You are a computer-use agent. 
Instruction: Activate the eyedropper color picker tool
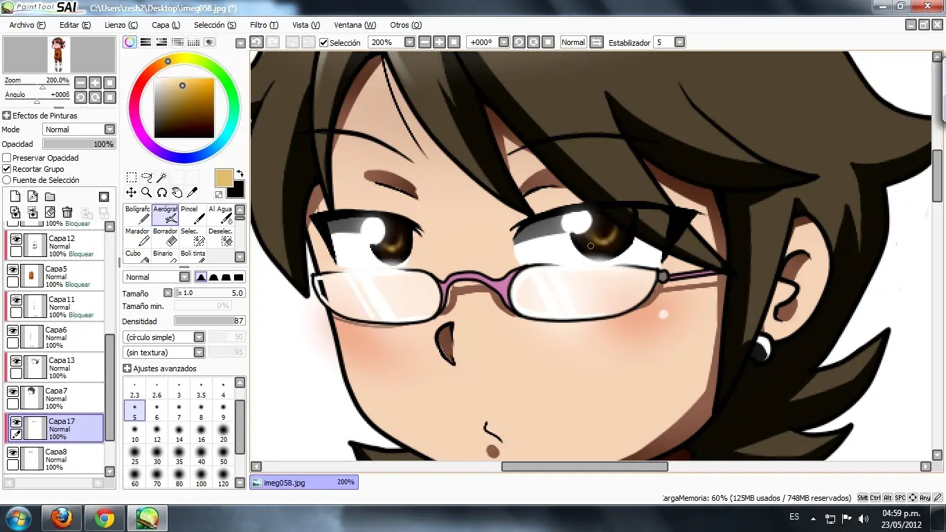click(193, 192)
